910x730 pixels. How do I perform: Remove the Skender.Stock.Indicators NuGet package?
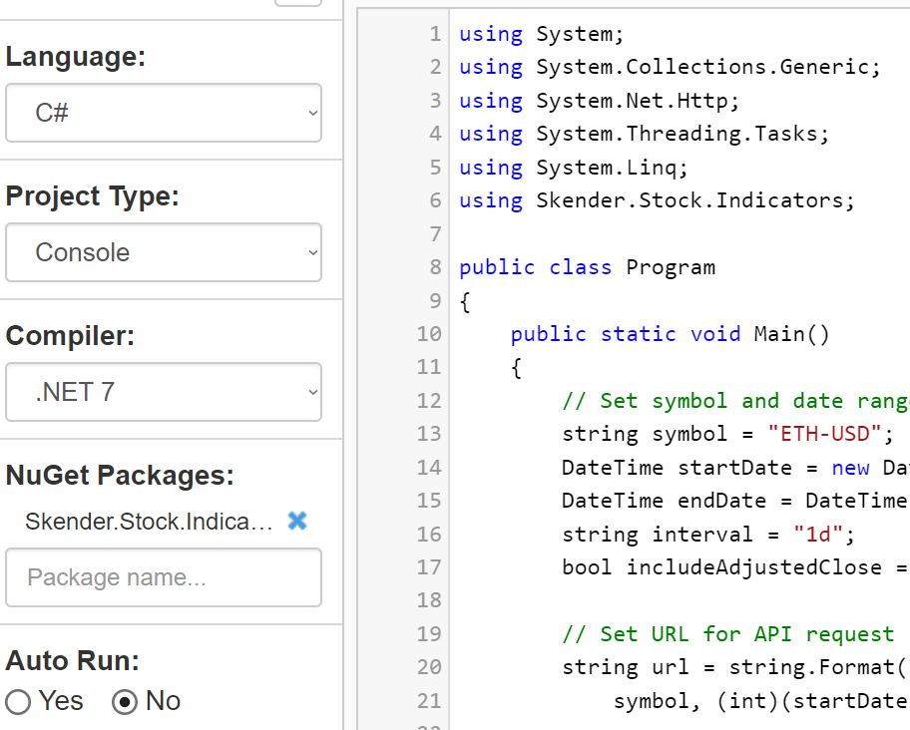(x=297, y=521)
